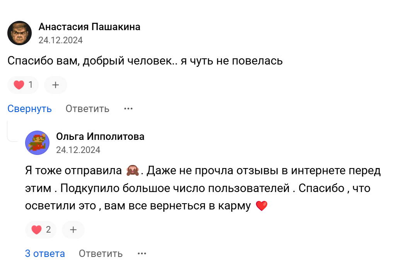Open more options for Анастасия's comment
This screenshot has width=406, height=272.
click(128, 109)
